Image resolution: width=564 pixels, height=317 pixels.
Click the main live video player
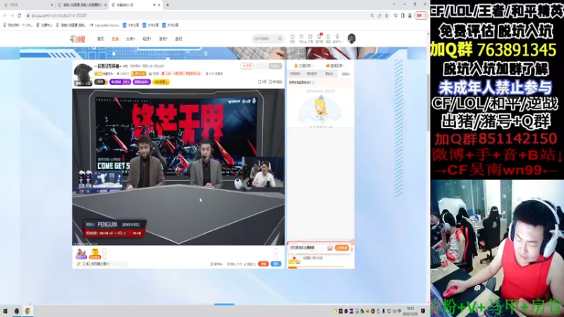[x=178, y=167]
